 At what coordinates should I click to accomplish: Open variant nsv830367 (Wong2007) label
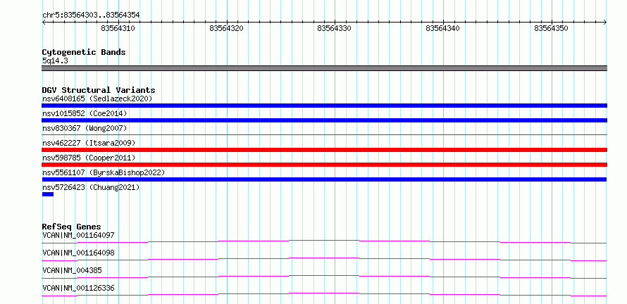tap(85, 128)
